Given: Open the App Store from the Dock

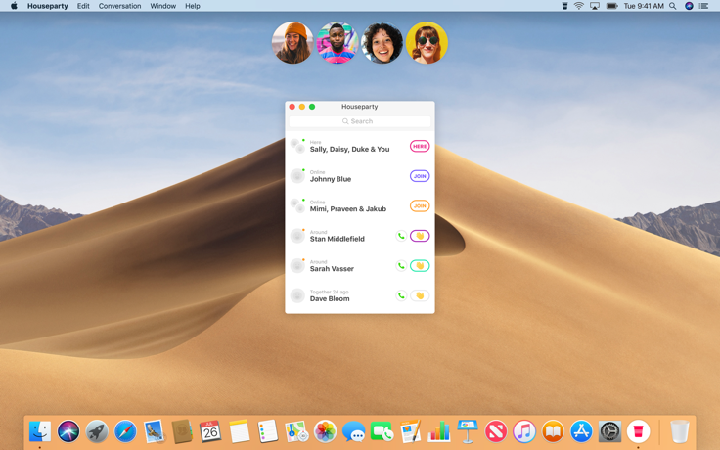Looking at the screenshot, I should tap(581, 431).
